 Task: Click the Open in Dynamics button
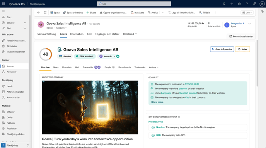coord(222,49)
